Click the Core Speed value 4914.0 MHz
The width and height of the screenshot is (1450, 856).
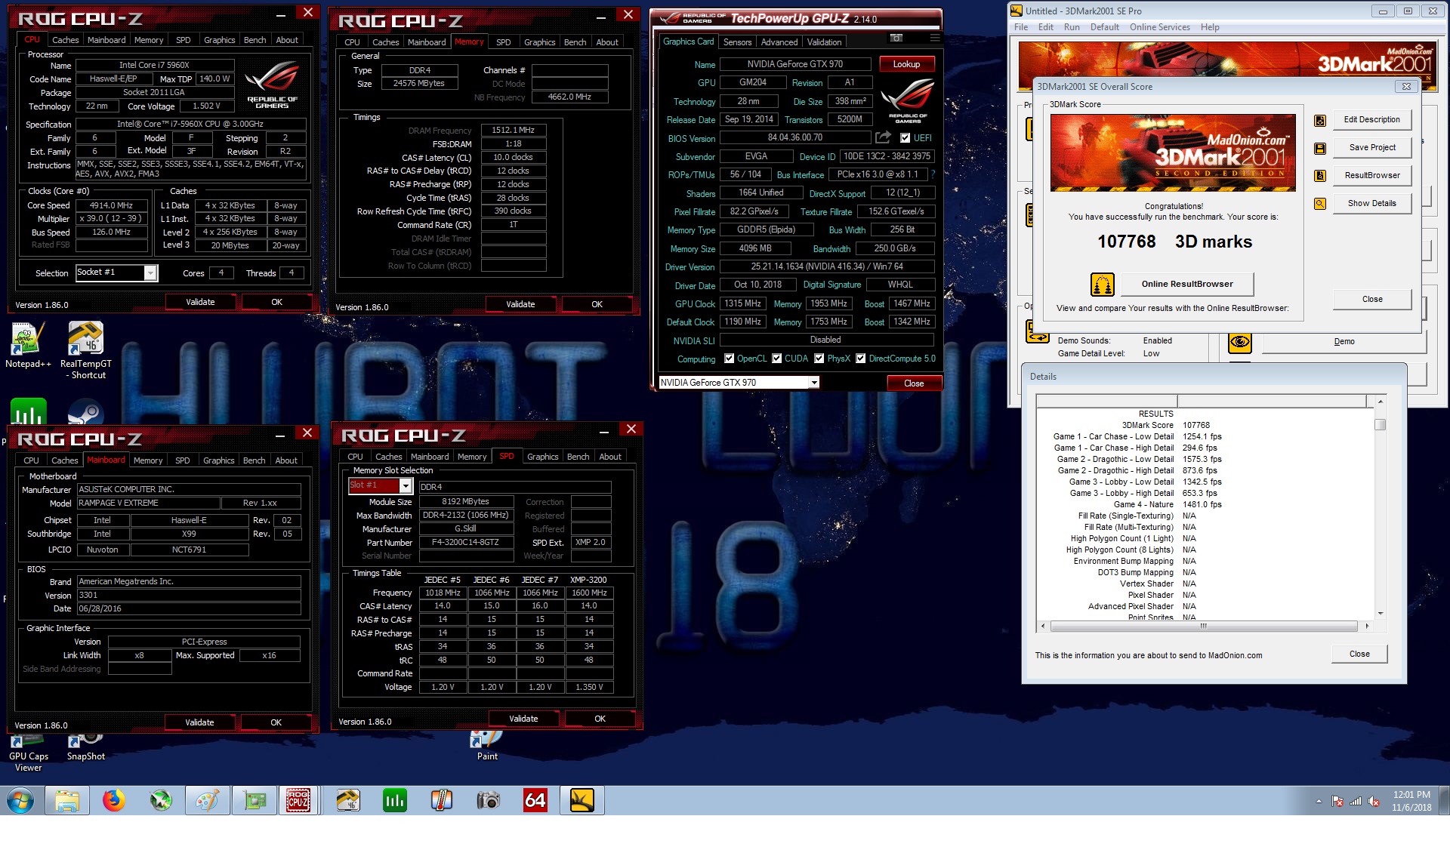pyautogui.click(x=111, y=205)
